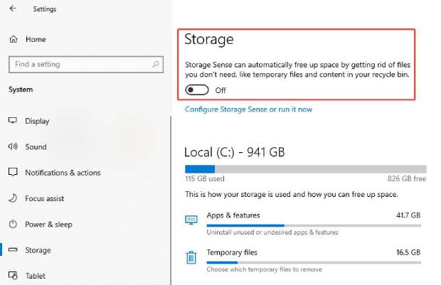Open the Sound settings page
The image size is (441, 285).
tap(36, 147)
